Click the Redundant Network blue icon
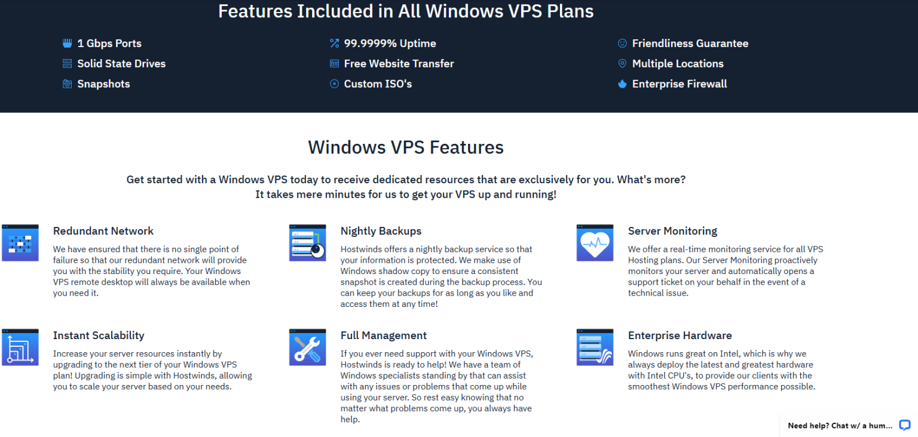This screenshot has height=437, width=918. (x=20, y=242)
